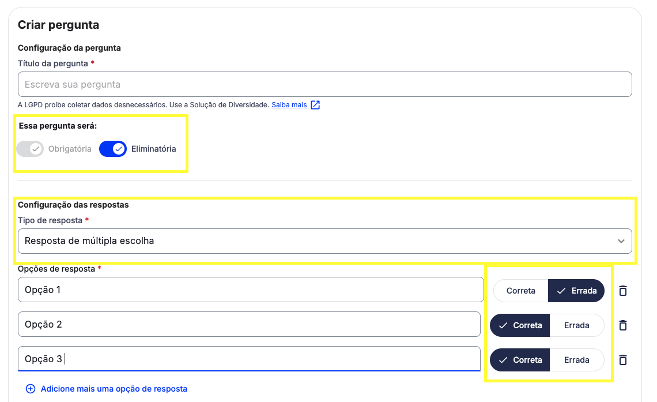Click the plus circle icon to add option
This screenshot has width=657, height=402.
(x=31, y=389)
